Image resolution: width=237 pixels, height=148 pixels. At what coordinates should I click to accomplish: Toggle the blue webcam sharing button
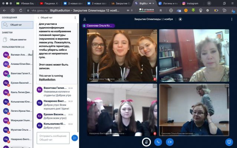[x=169, y=142]
